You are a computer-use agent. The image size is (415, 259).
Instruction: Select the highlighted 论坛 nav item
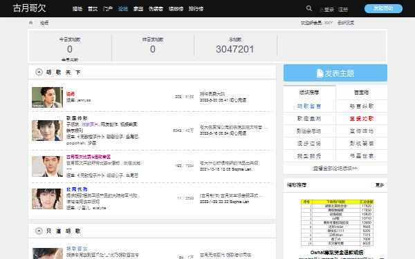pos(123,9)
